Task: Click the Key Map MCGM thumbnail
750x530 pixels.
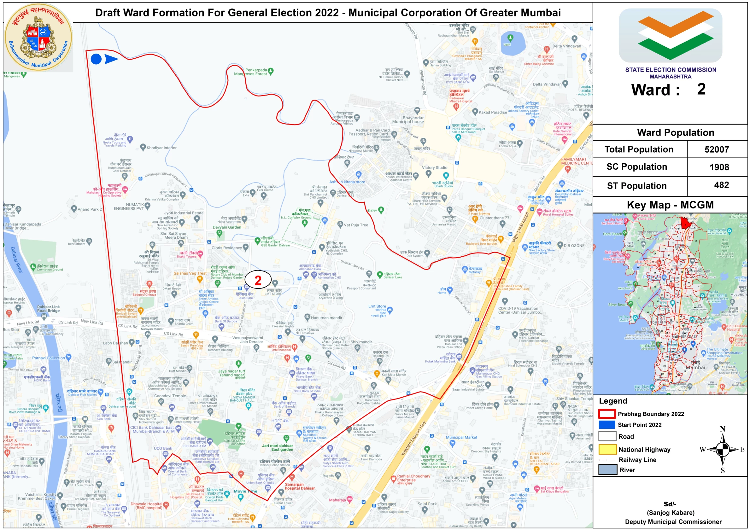Action: click(670, 304)
